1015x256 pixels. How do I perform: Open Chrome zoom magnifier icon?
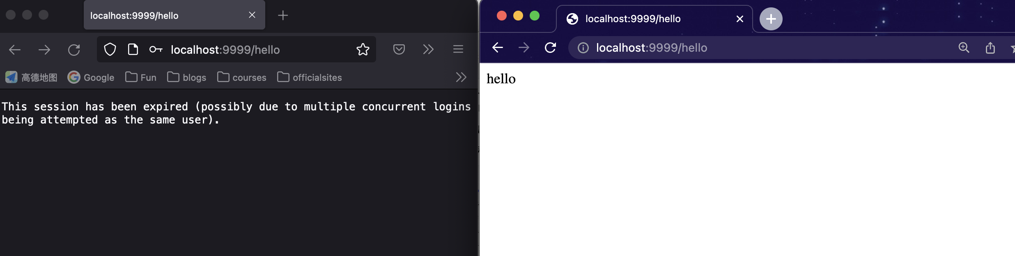click(964, 48)
